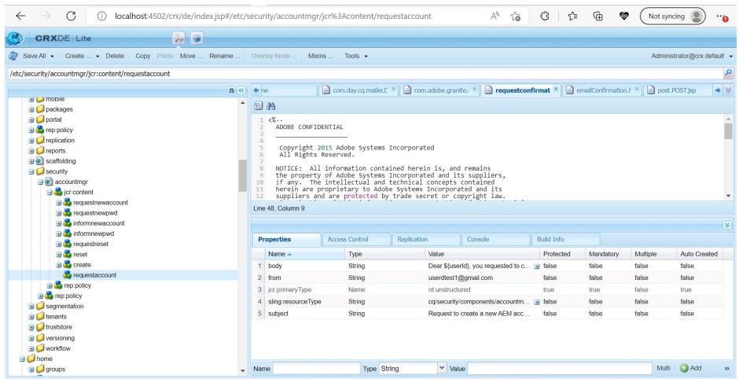Click the Delete toolbar button
Screen dimensions: 739x379
[115, 56]
